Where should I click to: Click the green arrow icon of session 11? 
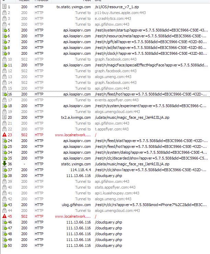pos(5,65)
